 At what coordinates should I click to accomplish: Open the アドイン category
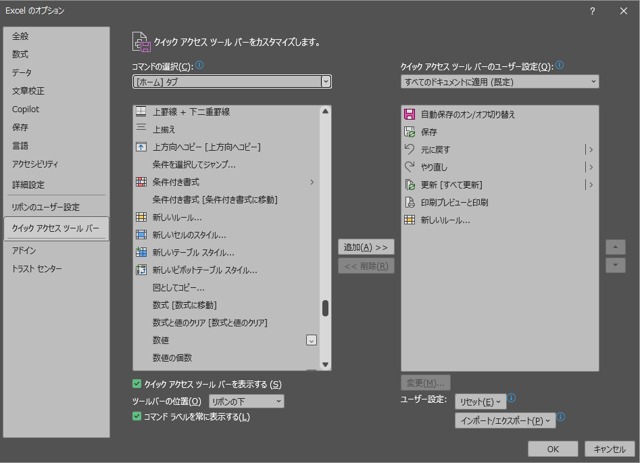[x=56, y=250]
